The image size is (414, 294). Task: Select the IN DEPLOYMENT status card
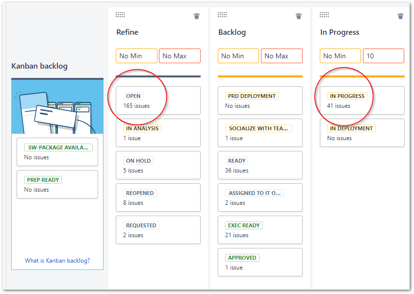coord(362,133)
